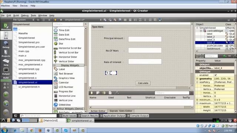Select the LCD Number widget

pos(66,87)
